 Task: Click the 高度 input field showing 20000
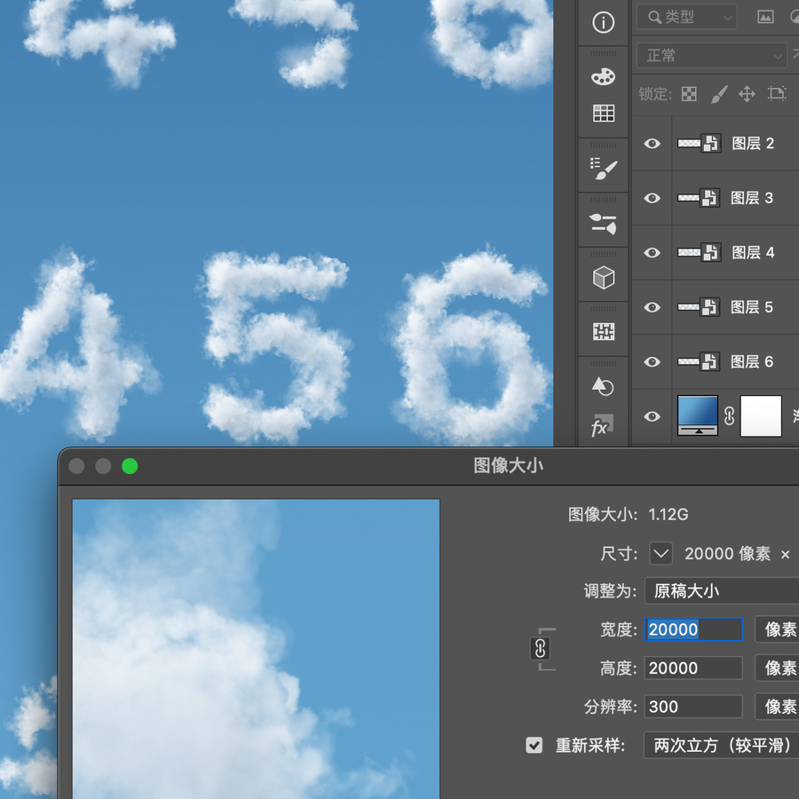[693, 668]
